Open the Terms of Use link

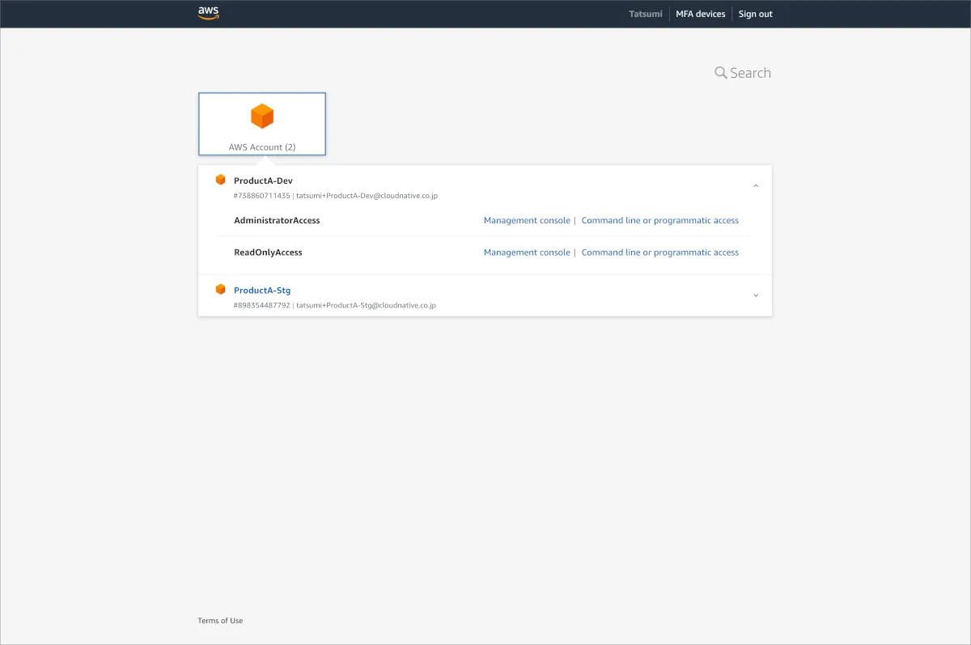point(220,621)
